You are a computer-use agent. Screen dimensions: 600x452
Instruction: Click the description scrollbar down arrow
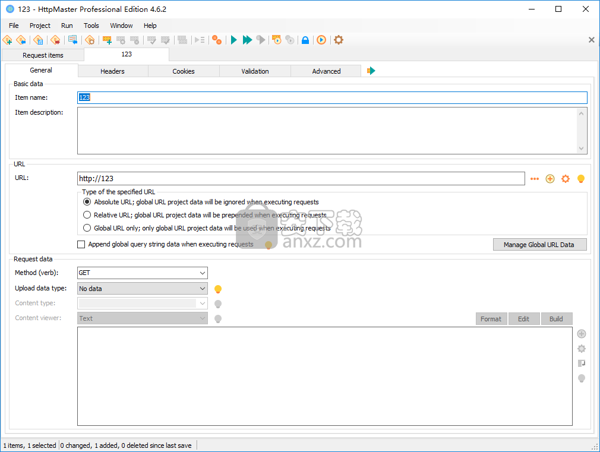[581, 148]
